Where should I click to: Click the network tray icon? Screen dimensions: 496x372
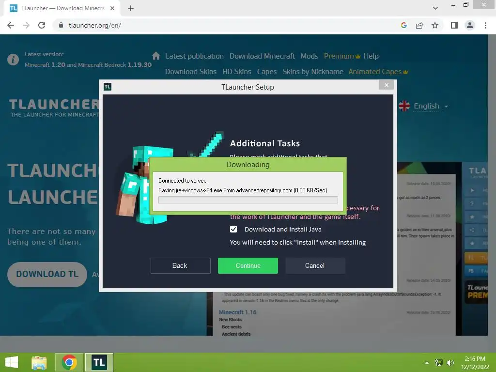tap(439, 363)
